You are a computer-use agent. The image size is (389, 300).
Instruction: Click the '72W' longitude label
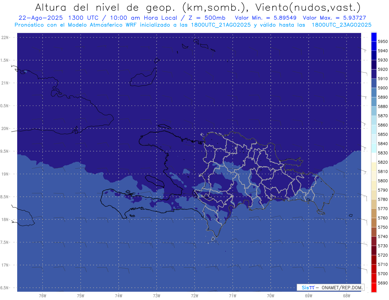tap(194, 295)
